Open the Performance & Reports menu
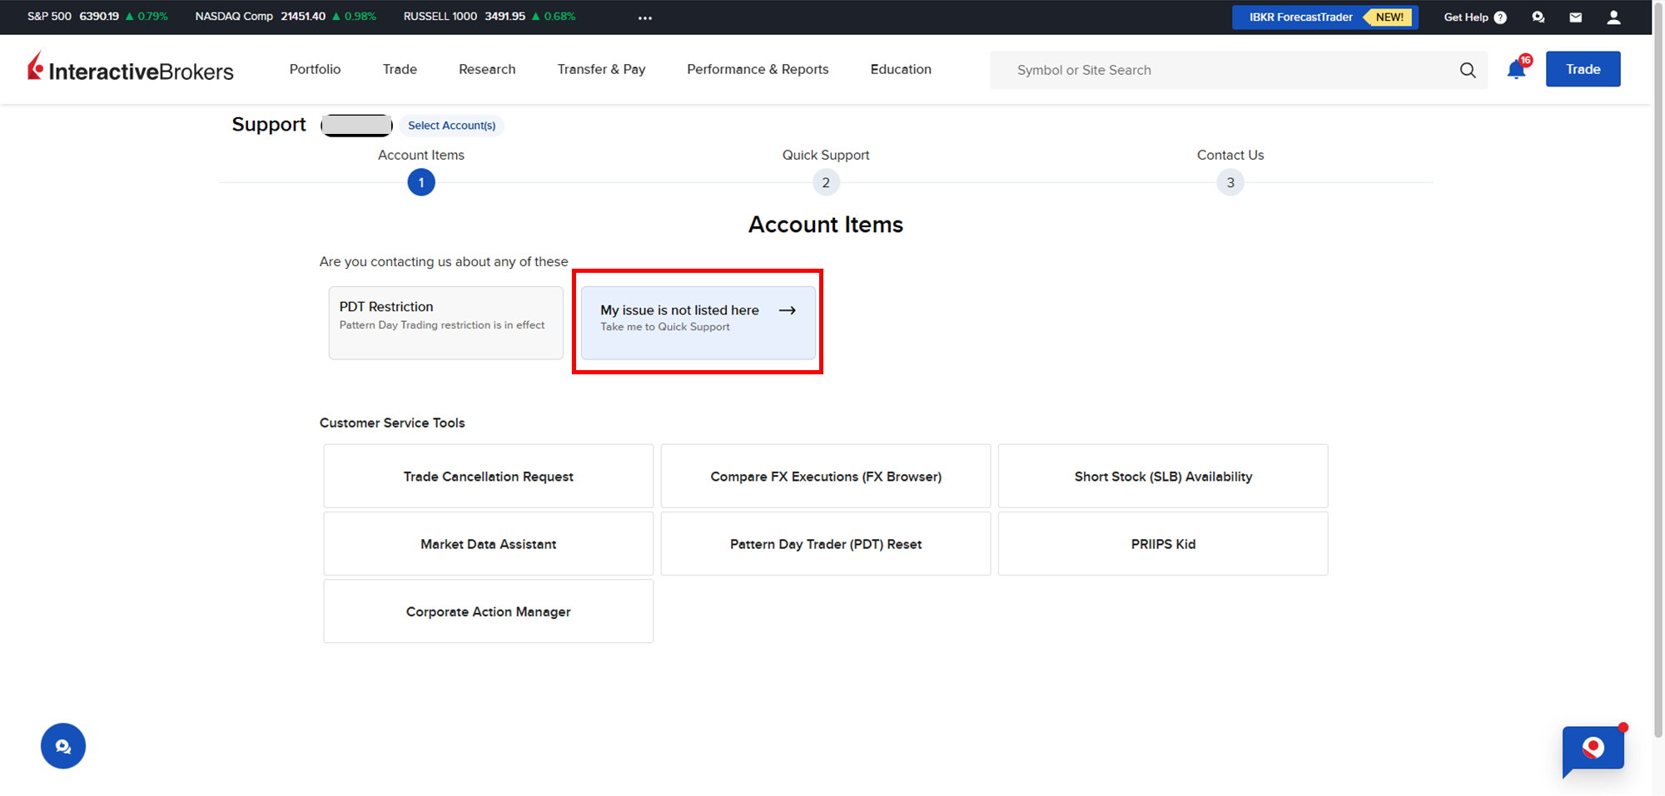 [x=758, y=69]
